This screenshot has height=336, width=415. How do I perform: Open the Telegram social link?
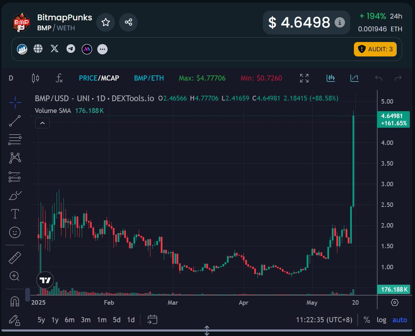[71, 49]
